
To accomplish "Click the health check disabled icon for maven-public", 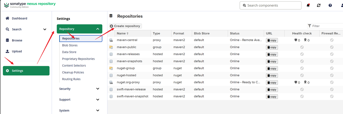I will click(x=302, y=47).
